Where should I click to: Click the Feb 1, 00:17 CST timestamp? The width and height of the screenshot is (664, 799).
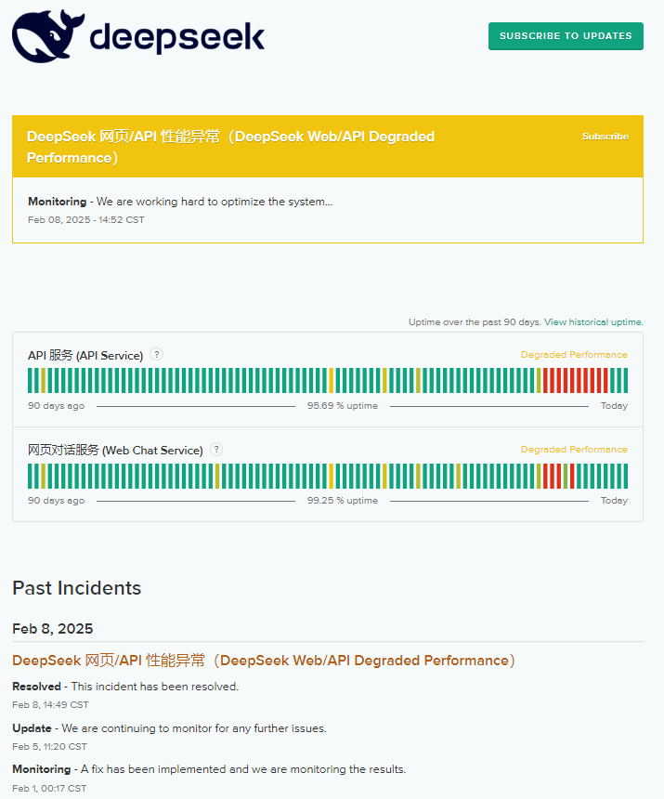(49, 788)
